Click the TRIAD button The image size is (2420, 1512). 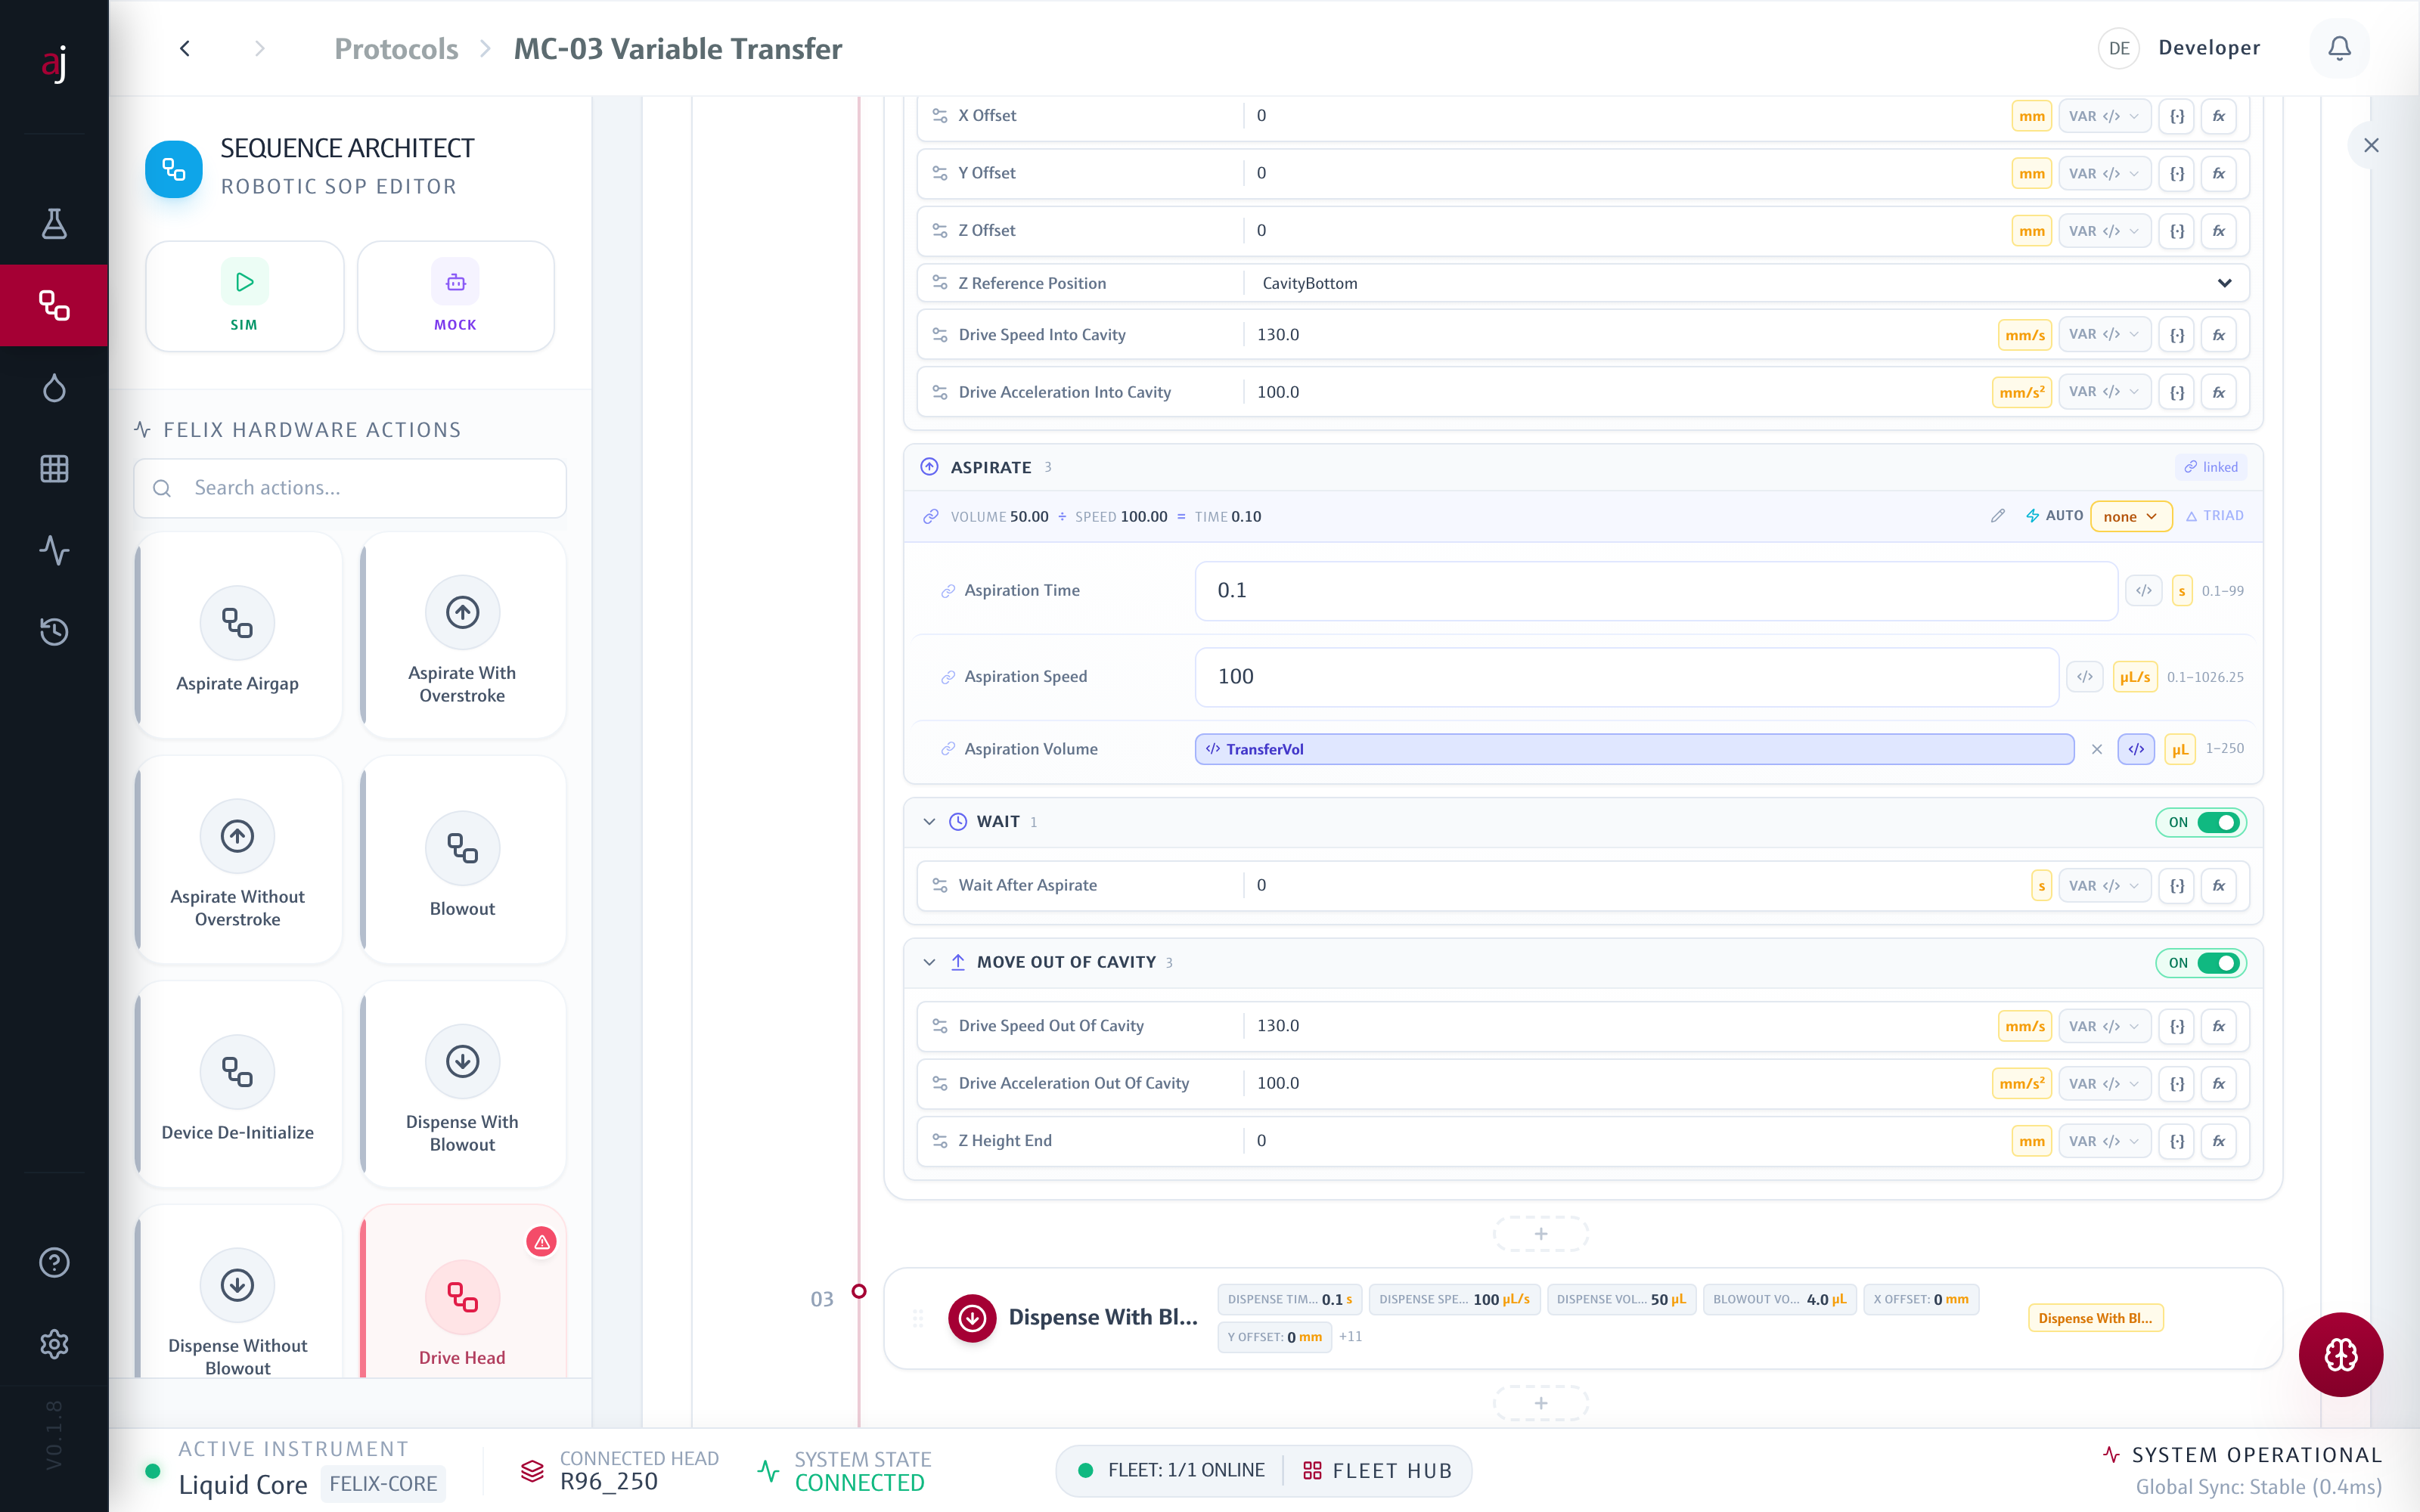[x=2214, y=516]
